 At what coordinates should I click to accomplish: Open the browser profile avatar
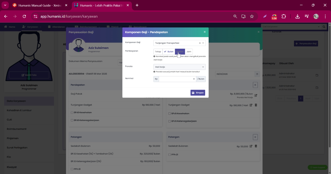point(316,16)
